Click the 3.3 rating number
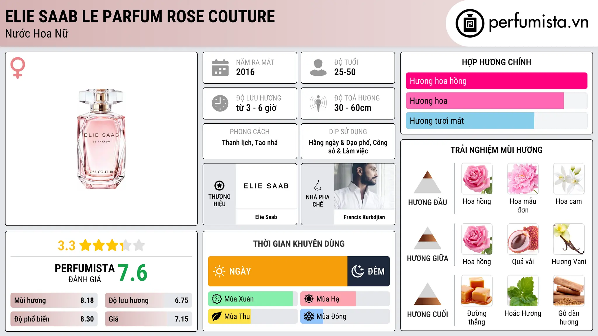This screenshot has height=336, width=598. pyautogui.click(x=67, y=246)
